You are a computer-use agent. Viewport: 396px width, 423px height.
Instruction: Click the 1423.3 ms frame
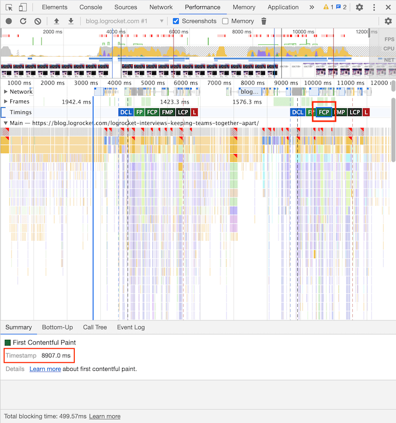[175, 102]
